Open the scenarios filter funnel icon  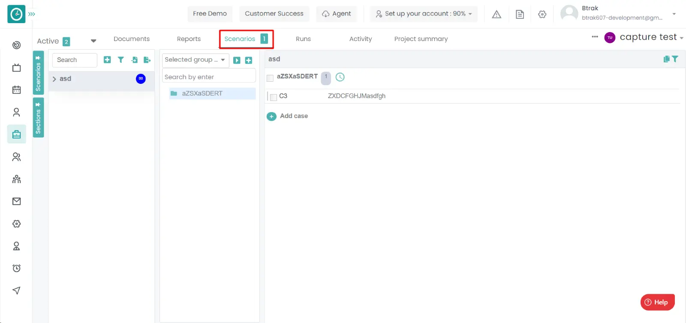(121, 60)
